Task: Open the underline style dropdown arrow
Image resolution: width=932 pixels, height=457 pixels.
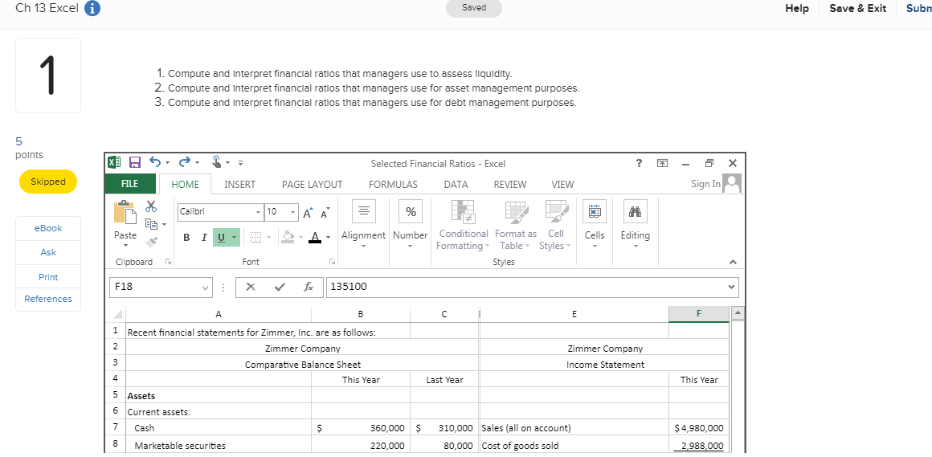Action: point(234,238)
